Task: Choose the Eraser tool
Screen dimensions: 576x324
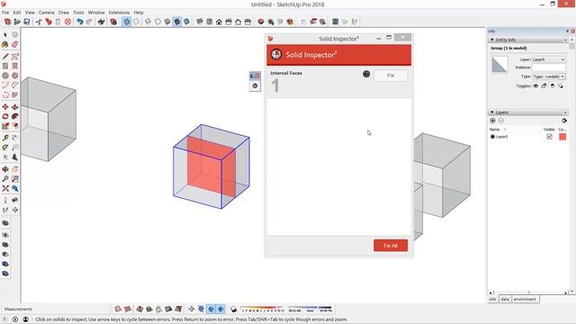Action: [14, 44]
